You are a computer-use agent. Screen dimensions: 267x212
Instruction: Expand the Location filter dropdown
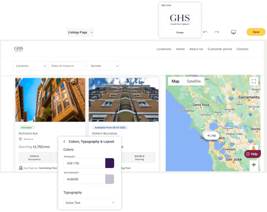tap(30, 66)
